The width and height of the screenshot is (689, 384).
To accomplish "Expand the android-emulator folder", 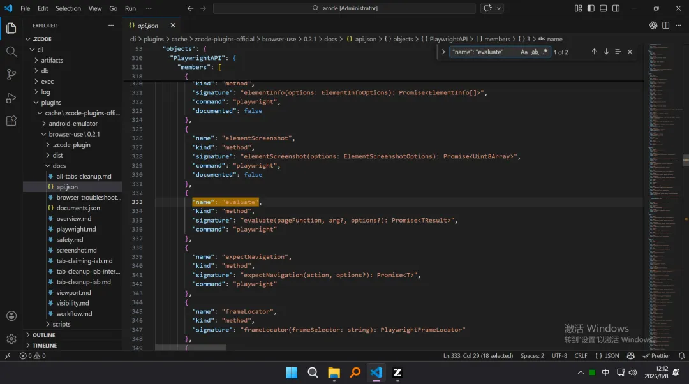I will tap(44, 124).
